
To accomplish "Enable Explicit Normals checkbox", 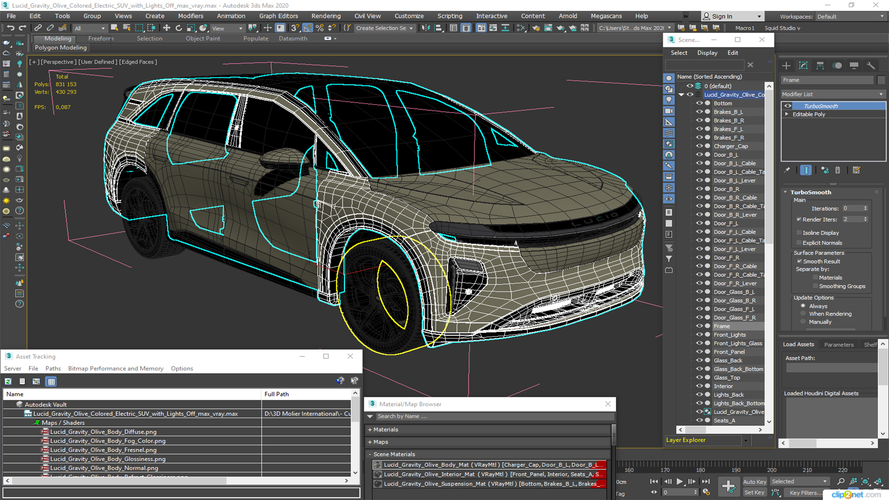I will (x=799, y=243).
